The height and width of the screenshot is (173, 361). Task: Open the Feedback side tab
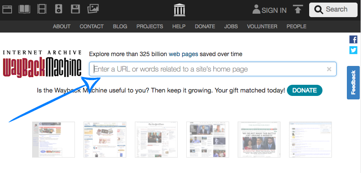(x=353, y=83)
